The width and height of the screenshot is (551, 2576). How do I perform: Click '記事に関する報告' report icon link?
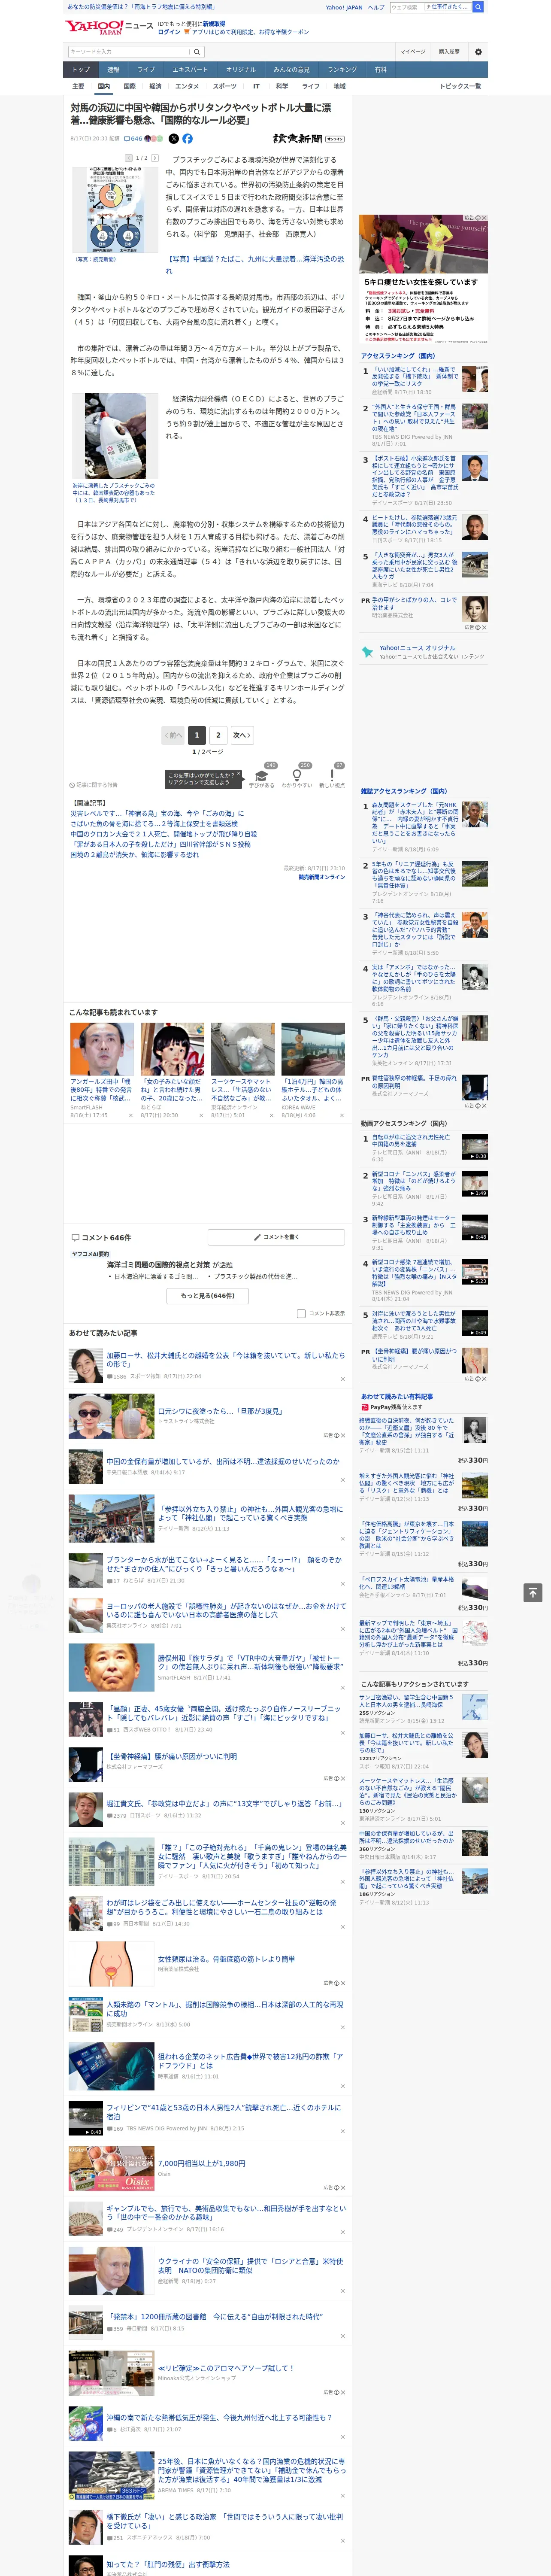point(94,785)
